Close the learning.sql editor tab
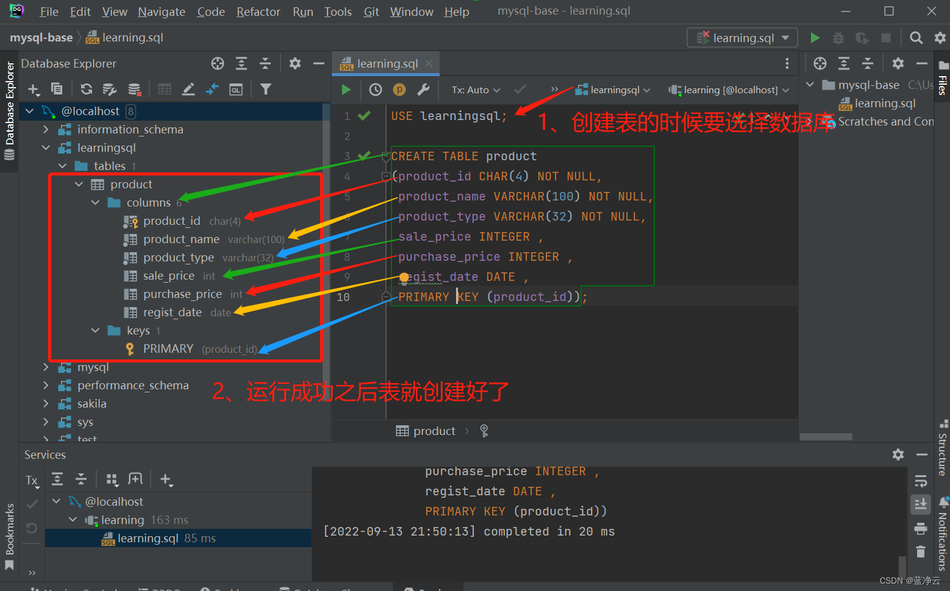This screenshot has height=591, width=950. pos(429,63)
